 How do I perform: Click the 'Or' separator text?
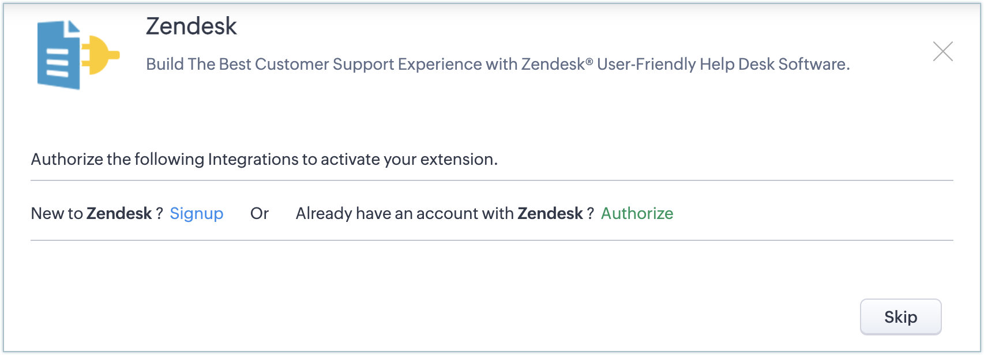click(259, 214)
